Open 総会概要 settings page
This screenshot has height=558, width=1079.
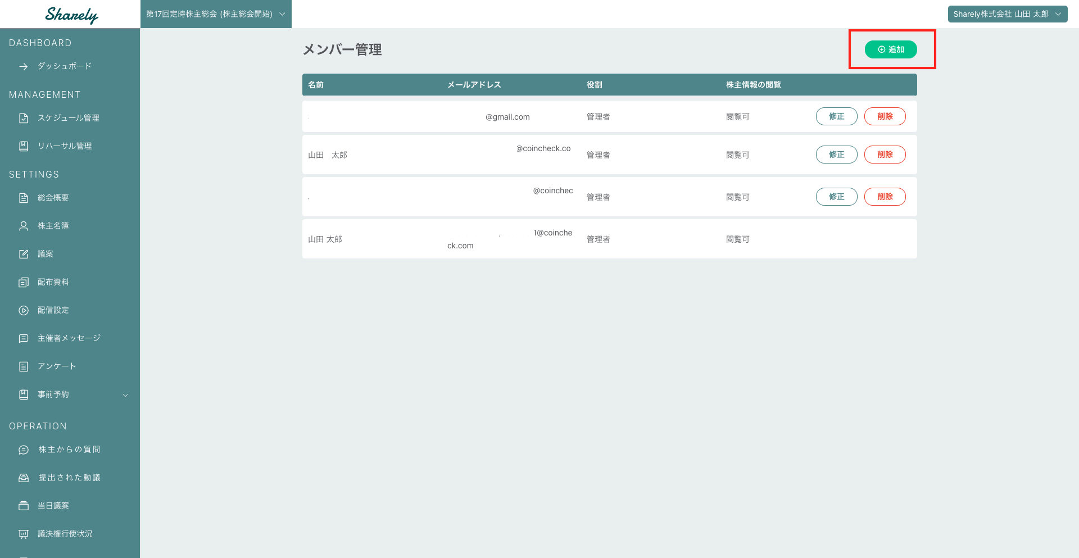tap(53, 198)
